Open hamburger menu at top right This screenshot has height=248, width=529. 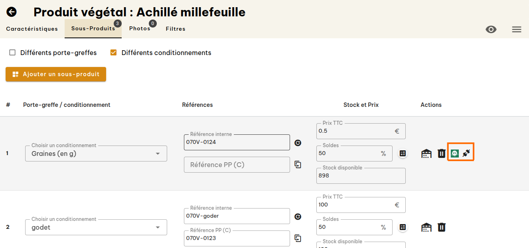(517, 30)
